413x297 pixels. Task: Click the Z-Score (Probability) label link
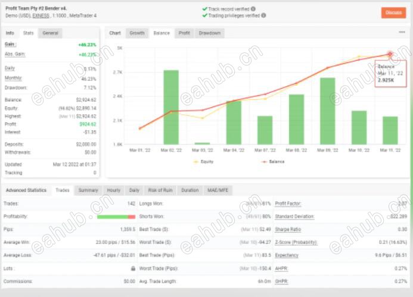click(296, 242)
